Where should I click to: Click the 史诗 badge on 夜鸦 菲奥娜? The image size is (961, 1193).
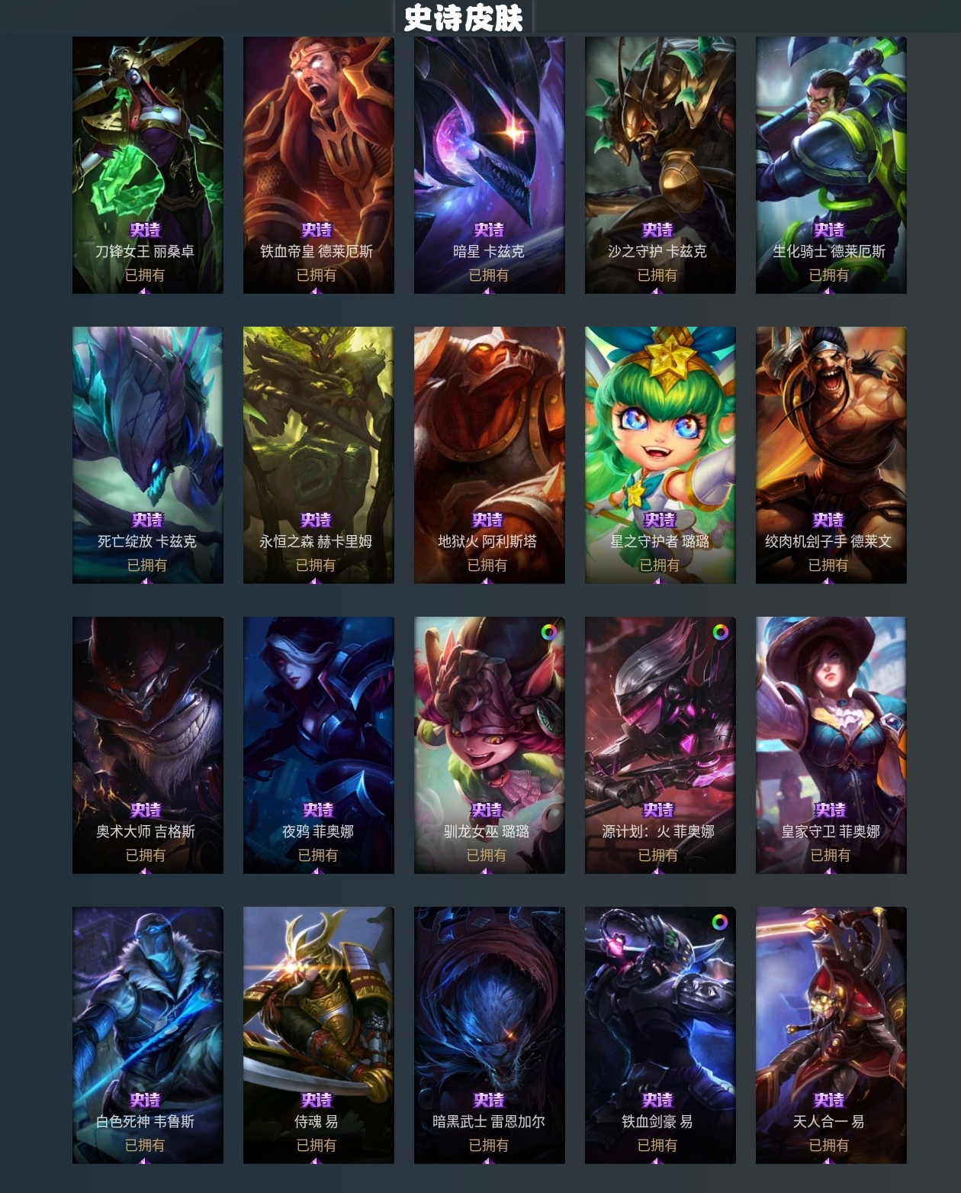[318, 810]
